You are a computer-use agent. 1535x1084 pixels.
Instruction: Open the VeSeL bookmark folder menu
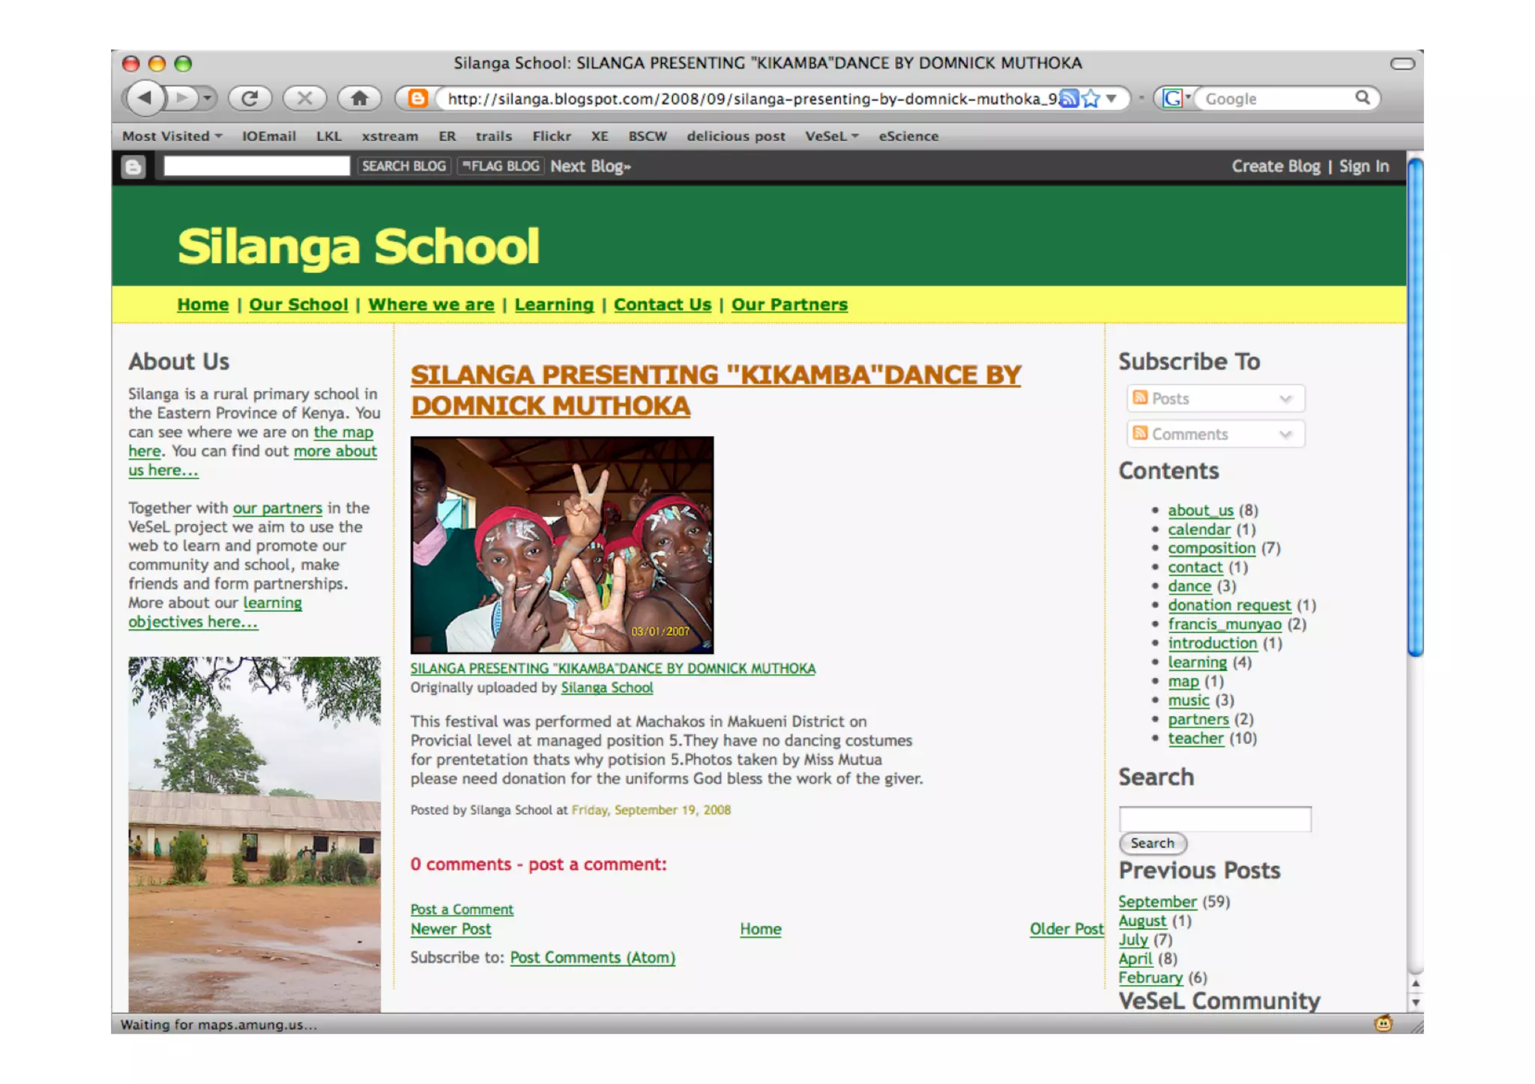831,136
